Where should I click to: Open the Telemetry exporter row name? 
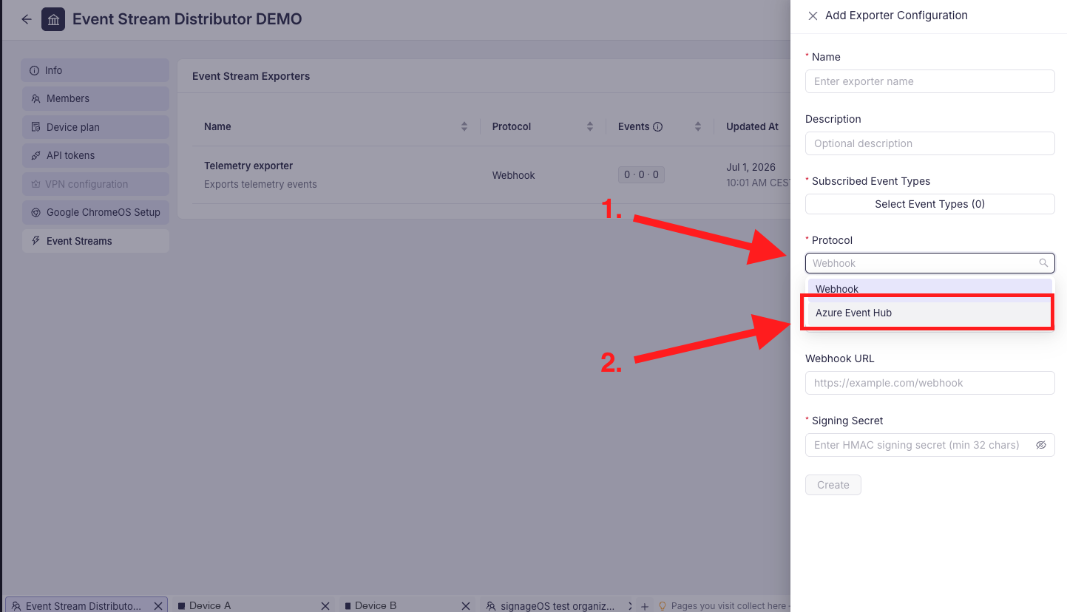pyautogui.click(x=248, y=166)
